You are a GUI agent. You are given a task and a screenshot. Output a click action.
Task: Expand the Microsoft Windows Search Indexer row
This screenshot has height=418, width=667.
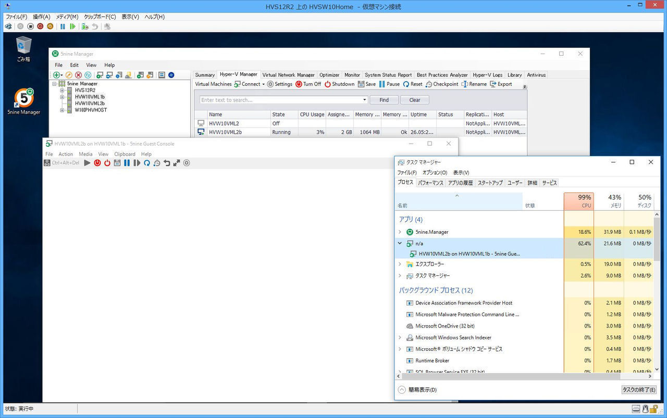400,338
